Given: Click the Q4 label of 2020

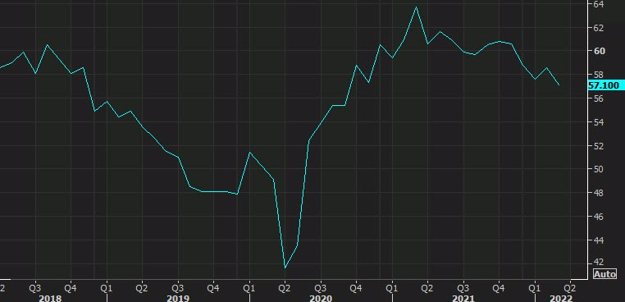Looking at the screenshot, I should [x=356, y=287].
